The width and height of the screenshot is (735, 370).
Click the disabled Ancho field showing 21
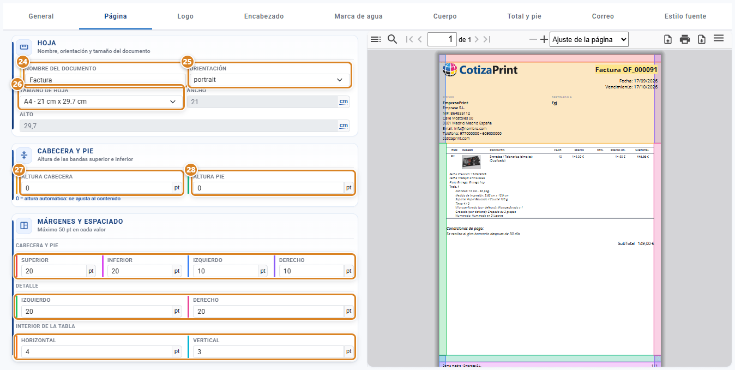(262, 102)
